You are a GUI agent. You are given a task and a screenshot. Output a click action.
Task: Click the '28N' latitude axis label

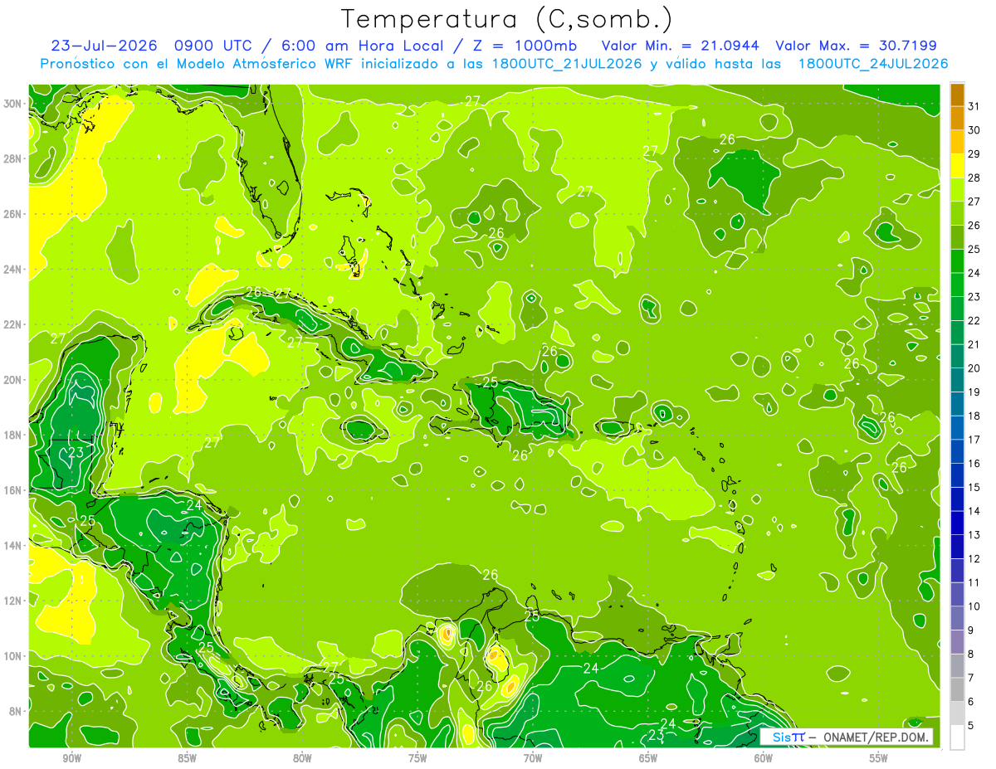pos(14,158)
